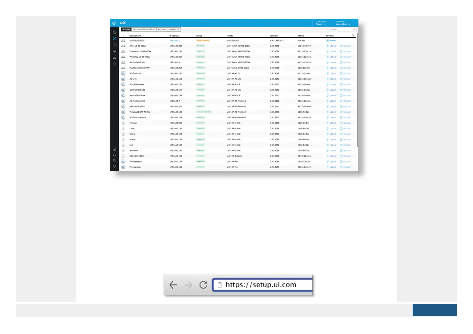Click the IP address 192.168.1.164

(x=176, y=162)
